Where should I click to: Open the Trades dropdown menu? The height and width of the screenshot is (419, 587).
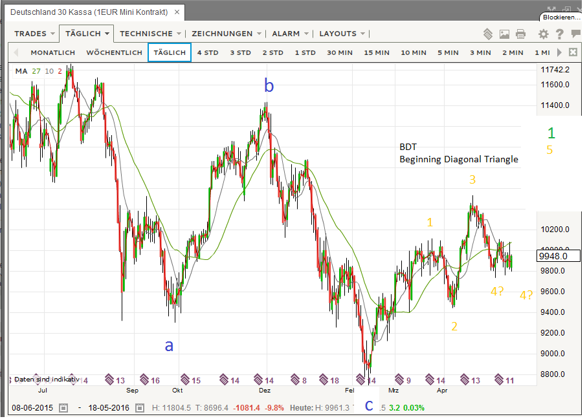(34, 34)
